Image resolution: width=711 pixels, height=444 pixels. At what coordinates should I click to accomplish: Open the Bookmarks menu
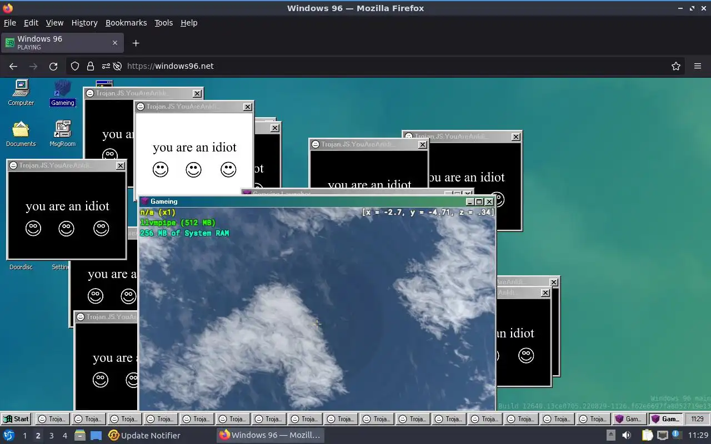point(126,23)
